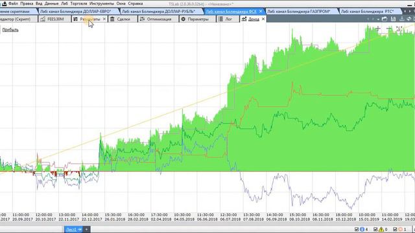Open the Сделки tab

click(x=123, y=19)
